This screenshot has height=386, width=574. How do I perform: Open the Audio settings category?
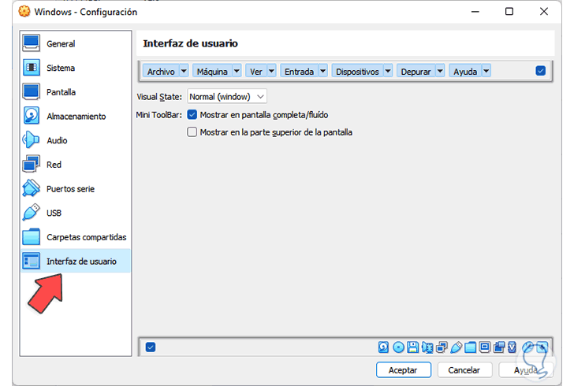(x=76, y=140)
